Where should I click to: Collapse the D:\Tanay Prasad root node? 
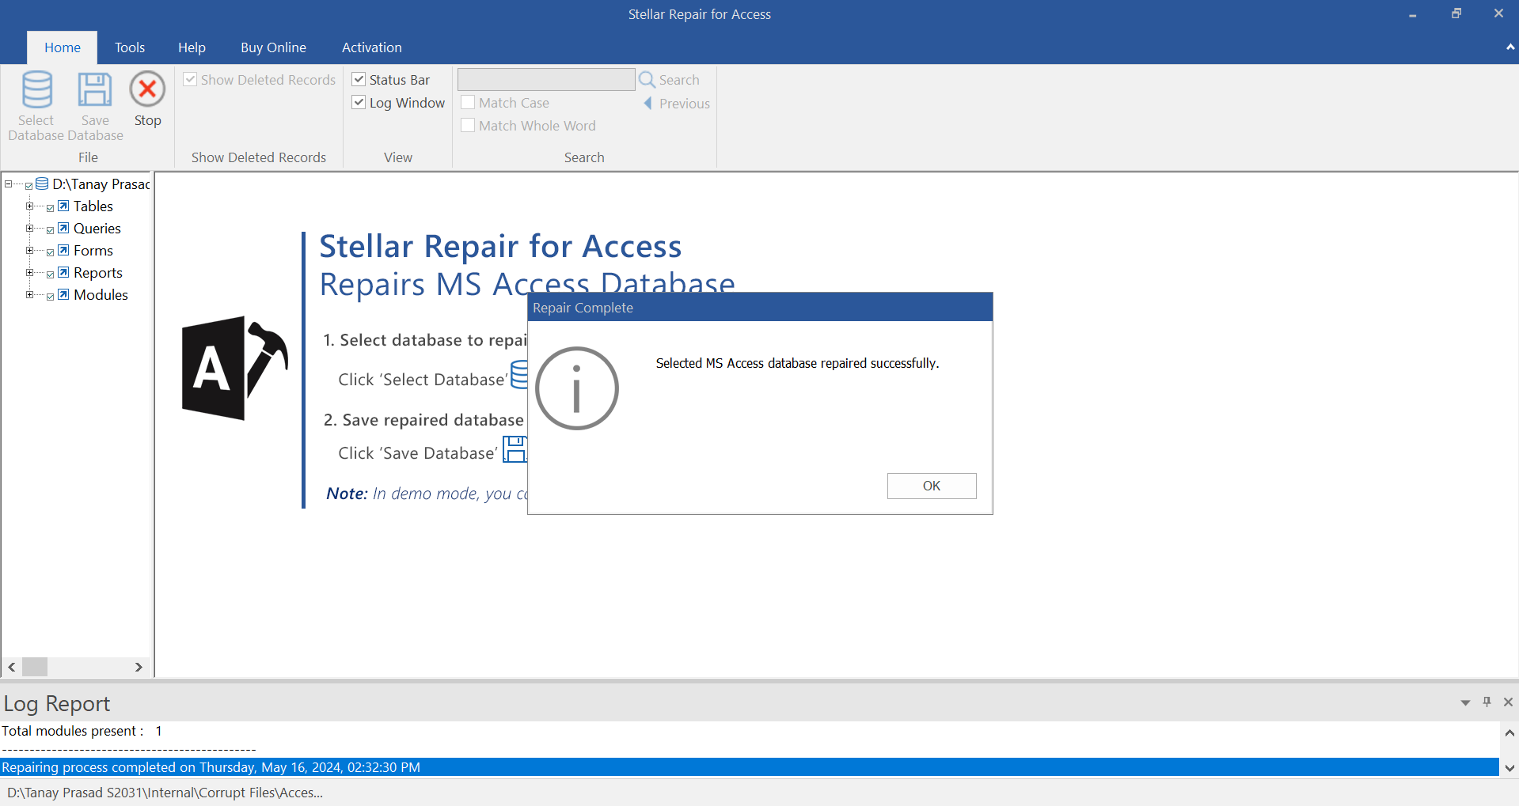(9, 184)
